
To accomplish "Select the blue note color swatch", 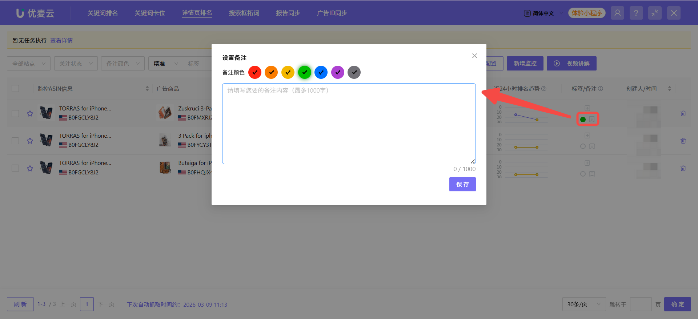I will (x=321, y=72).
